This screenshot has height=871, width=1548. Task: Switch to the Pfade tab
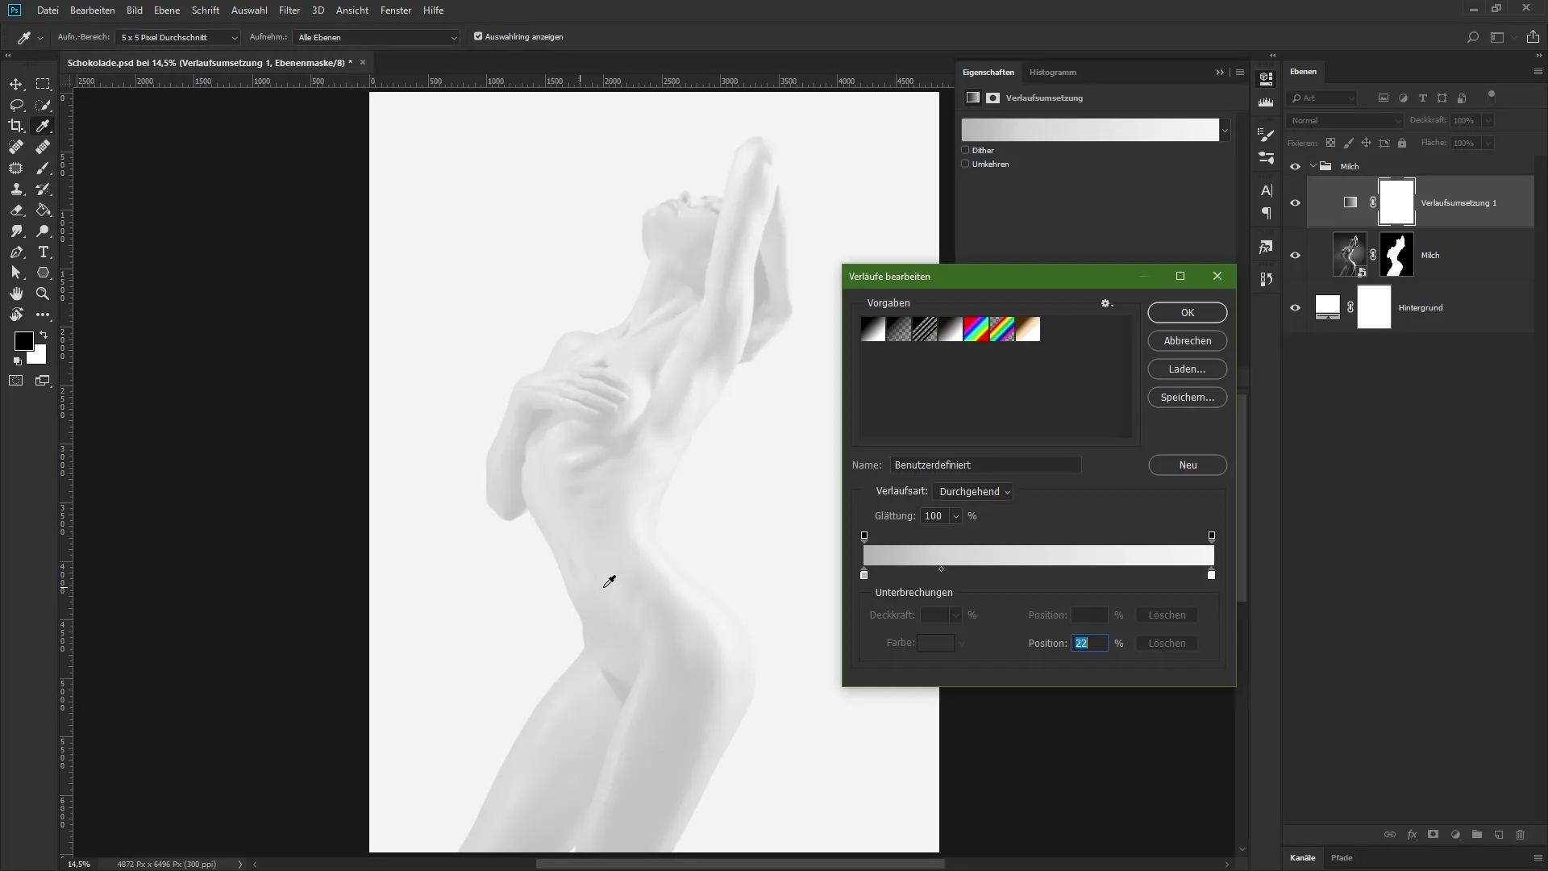point(1342,857)
